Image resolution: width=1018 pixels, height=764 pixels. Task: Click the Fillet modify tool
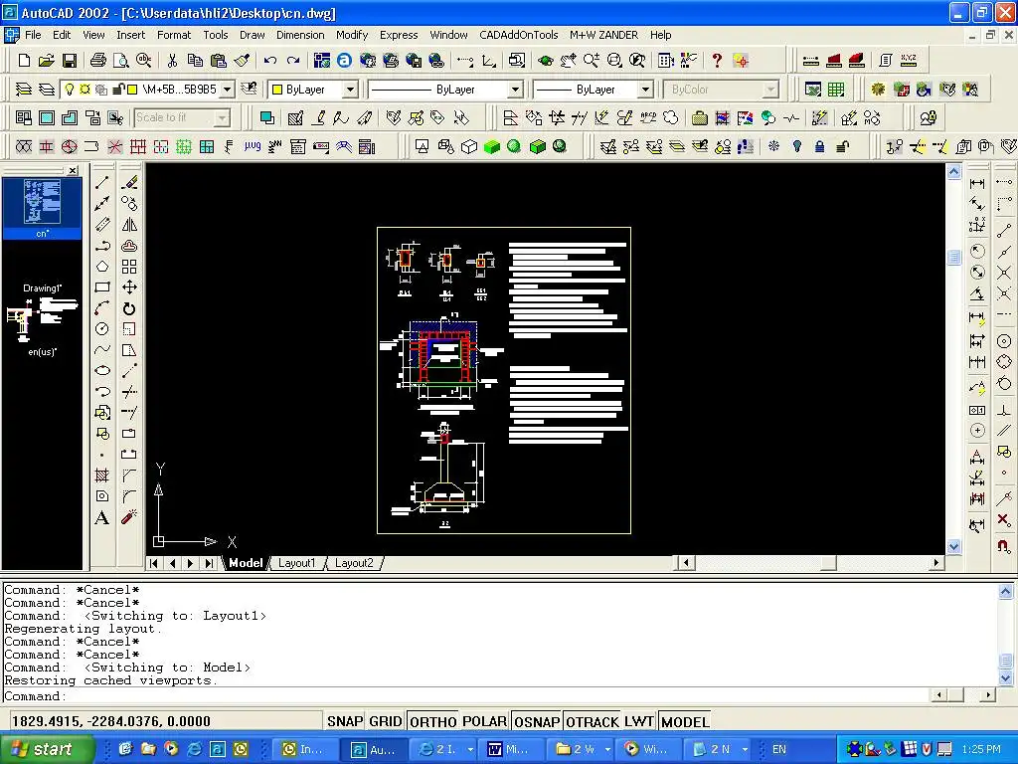[129, 496]
